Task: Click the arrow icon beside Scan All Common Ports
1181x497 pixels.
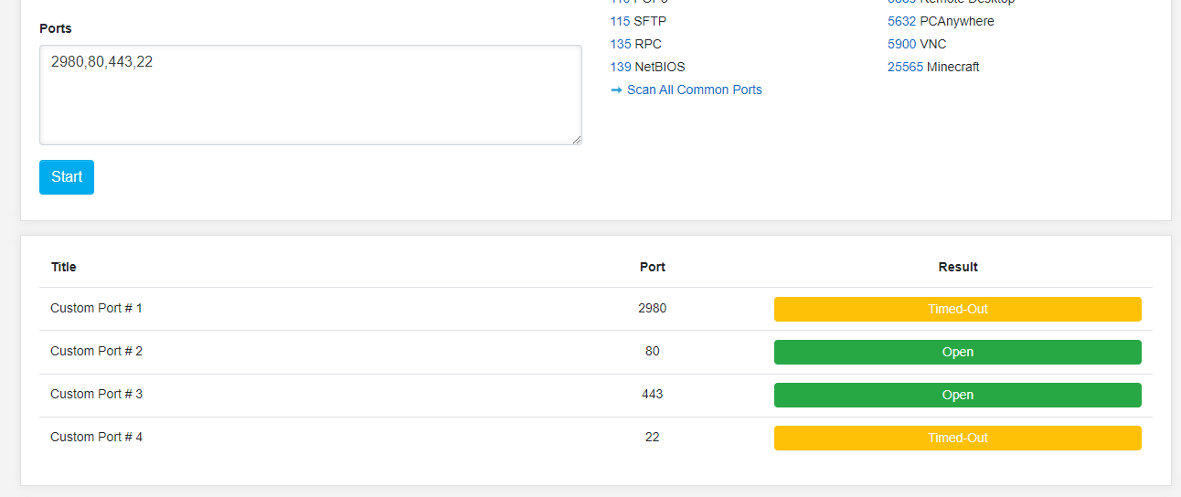Action: tap(616, 90)
